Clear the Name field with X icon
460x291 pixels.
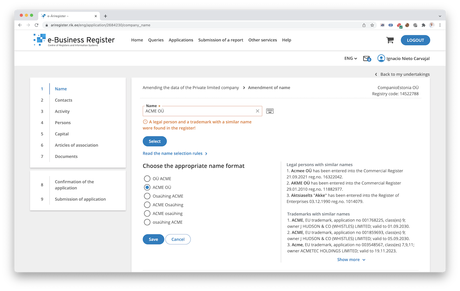pyautogui.click(x=257, y=111)
